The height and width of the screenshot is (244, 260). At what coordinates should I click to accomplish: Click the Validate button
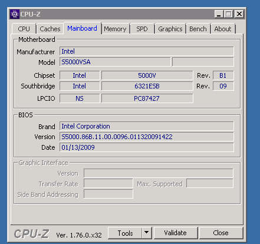(x=175, y=233)
